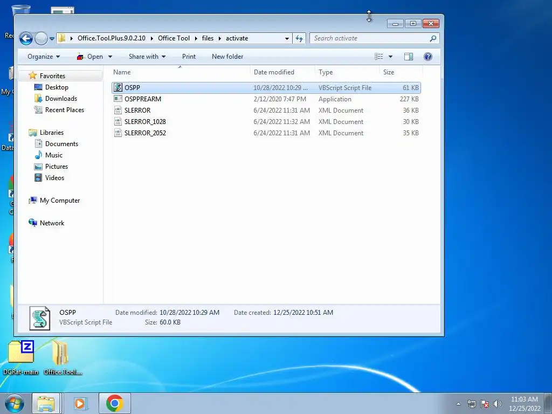
Task: Click the Forward navigation arrow button
Action: (41, 38)
